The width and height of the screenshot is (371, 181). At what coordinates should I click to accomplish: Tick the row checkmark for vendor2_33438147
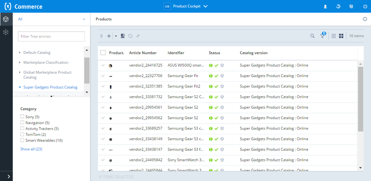click(x=103, y=149)
